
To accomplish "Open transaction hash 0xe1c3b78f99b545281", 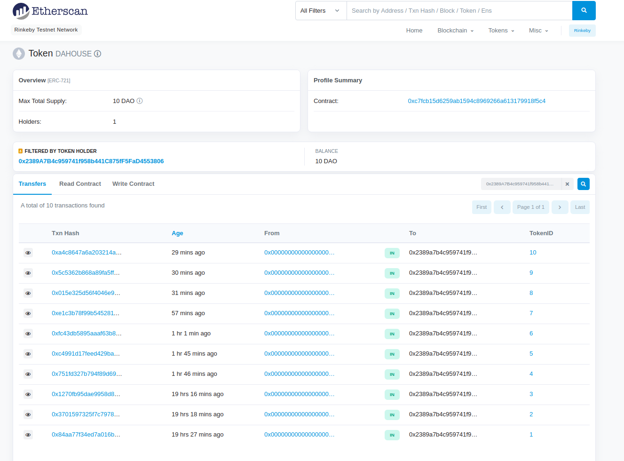I will point(86,313).
